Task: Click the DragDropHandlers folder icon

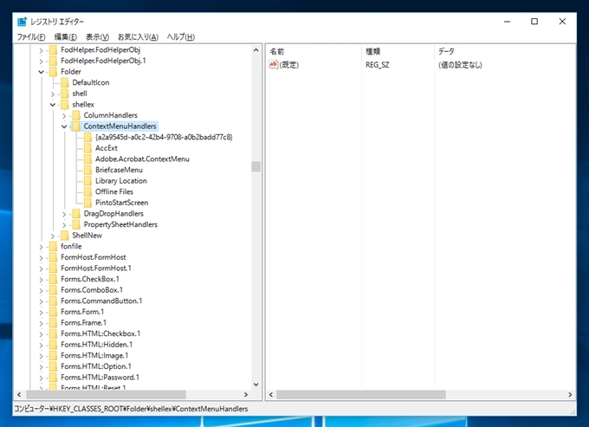Action: (76, 213)
